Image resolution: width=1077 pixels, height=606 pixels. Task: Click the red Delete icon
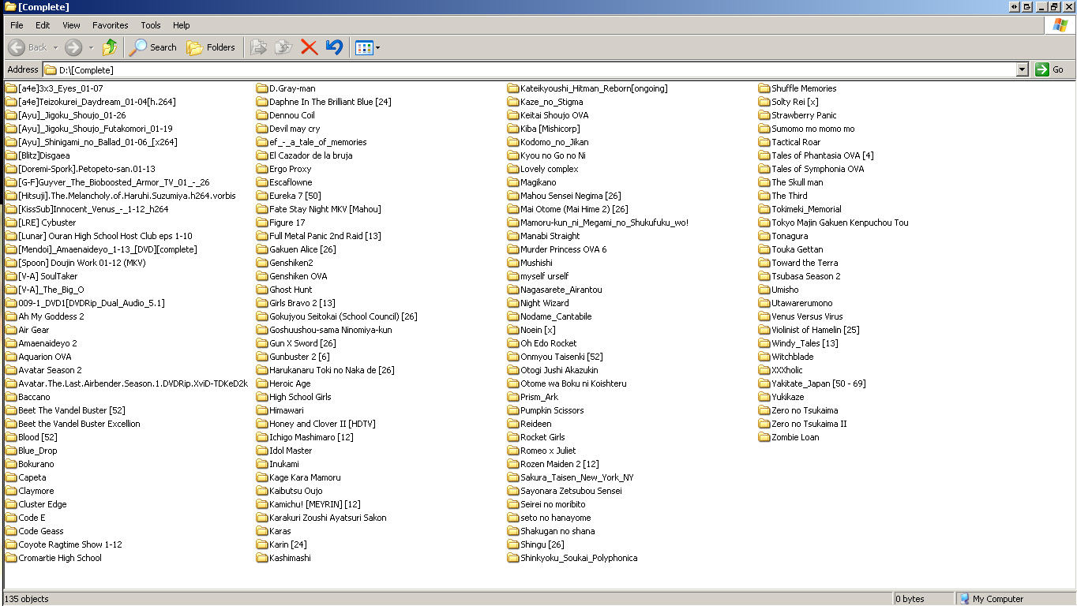[310, 47]
